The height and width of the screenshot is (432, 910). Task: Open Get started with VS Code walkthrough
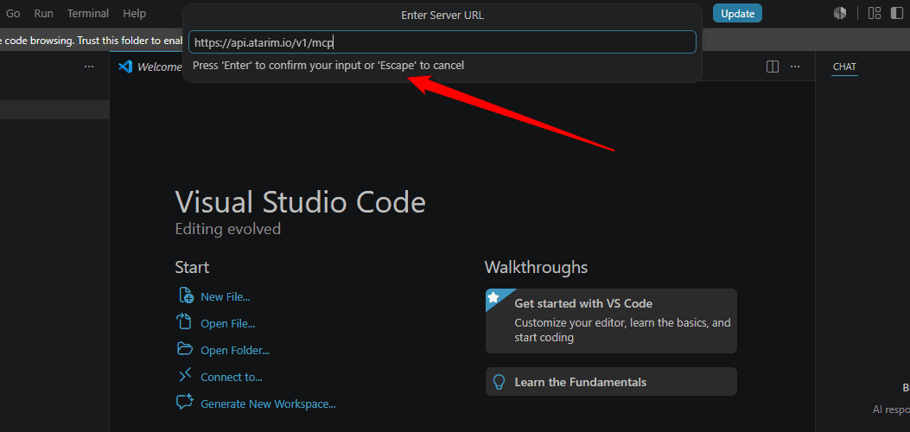611,321
